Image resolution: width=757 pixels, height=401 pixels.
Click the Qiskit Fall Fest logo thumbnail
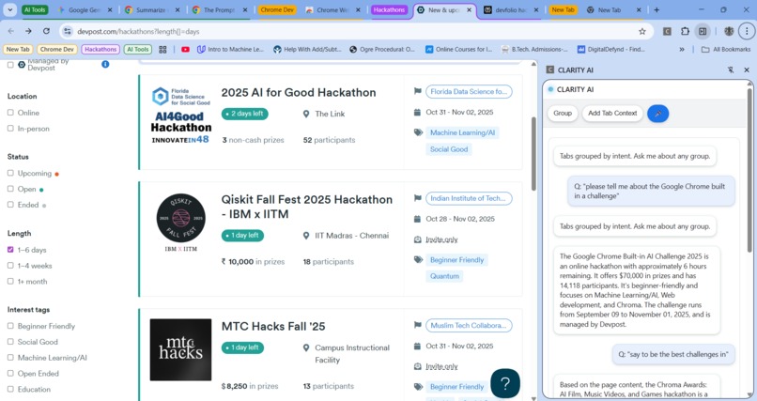coord(180,223)
